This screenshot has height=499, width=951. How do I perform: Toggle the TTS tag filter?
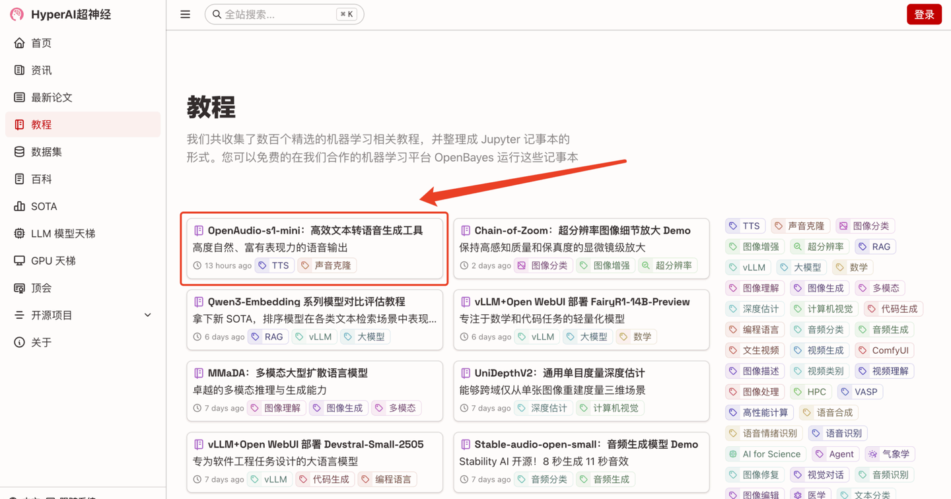(745, 225)
